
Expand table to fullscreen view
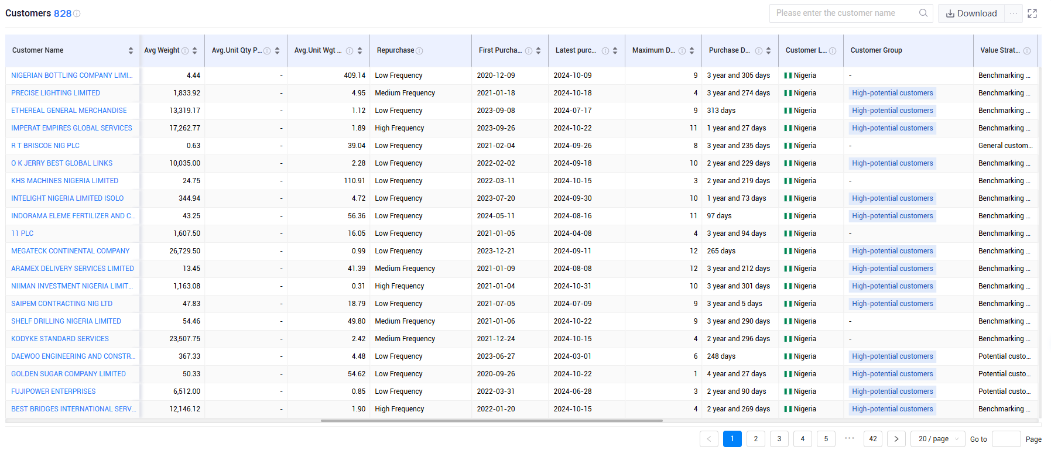point(1032,13)
